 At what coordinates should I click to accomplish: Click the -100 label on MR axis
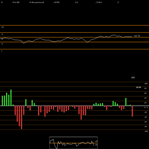(x=146, y=131)
